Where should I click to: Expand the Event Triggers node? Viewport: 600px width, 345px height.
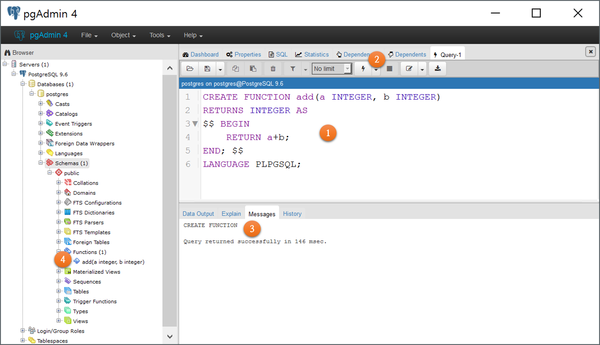(41, 123)
